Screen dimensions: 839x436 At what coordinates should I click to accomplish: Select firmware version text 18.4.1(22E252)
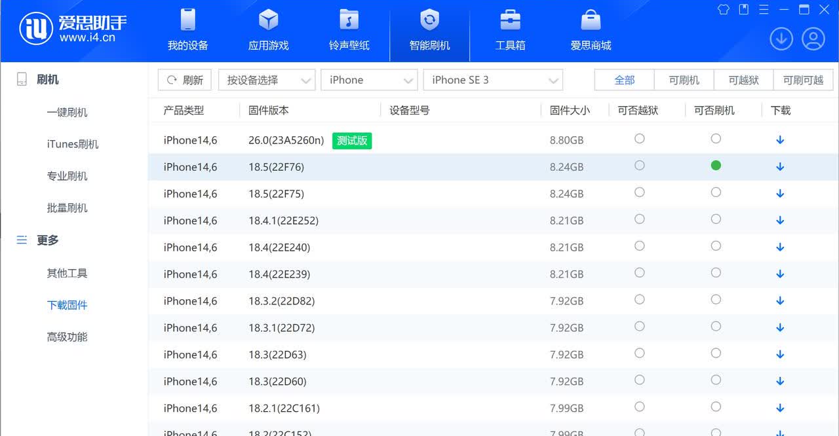click(283, 221)
